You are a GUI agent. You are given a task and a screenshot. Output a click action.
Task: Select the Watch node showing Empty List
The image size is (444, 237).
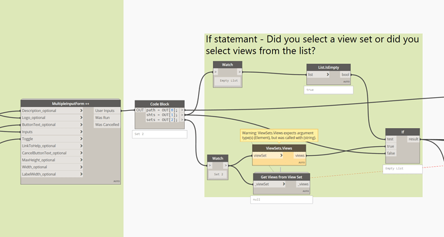[x=228, y=64]
